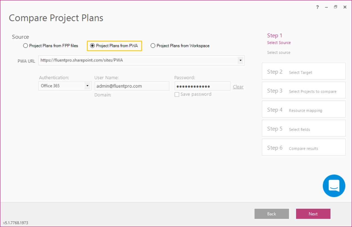
Task: Click the PWA URL label
Action: click(26, 61)
